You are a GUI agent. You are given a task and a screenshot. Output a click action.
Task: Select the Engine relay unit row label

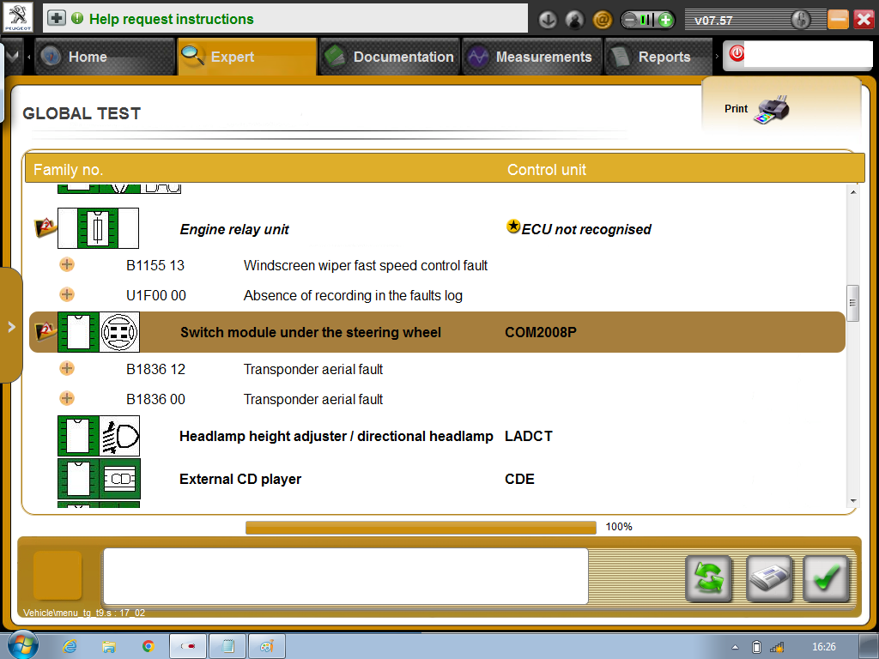(234, 229)
